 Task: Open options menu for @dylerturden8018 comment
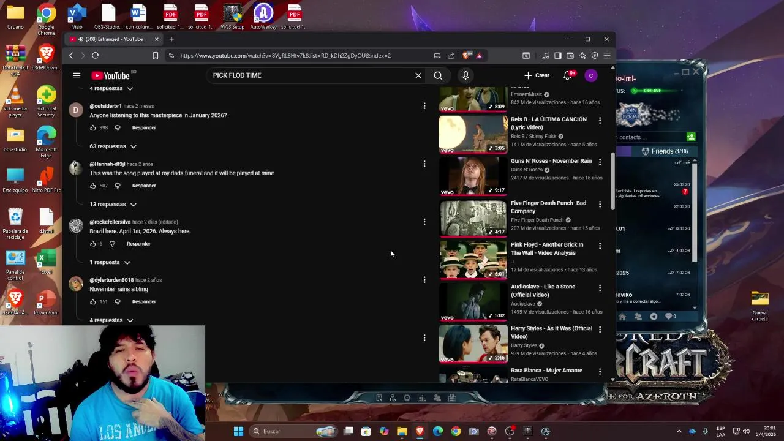click(424, 280)
